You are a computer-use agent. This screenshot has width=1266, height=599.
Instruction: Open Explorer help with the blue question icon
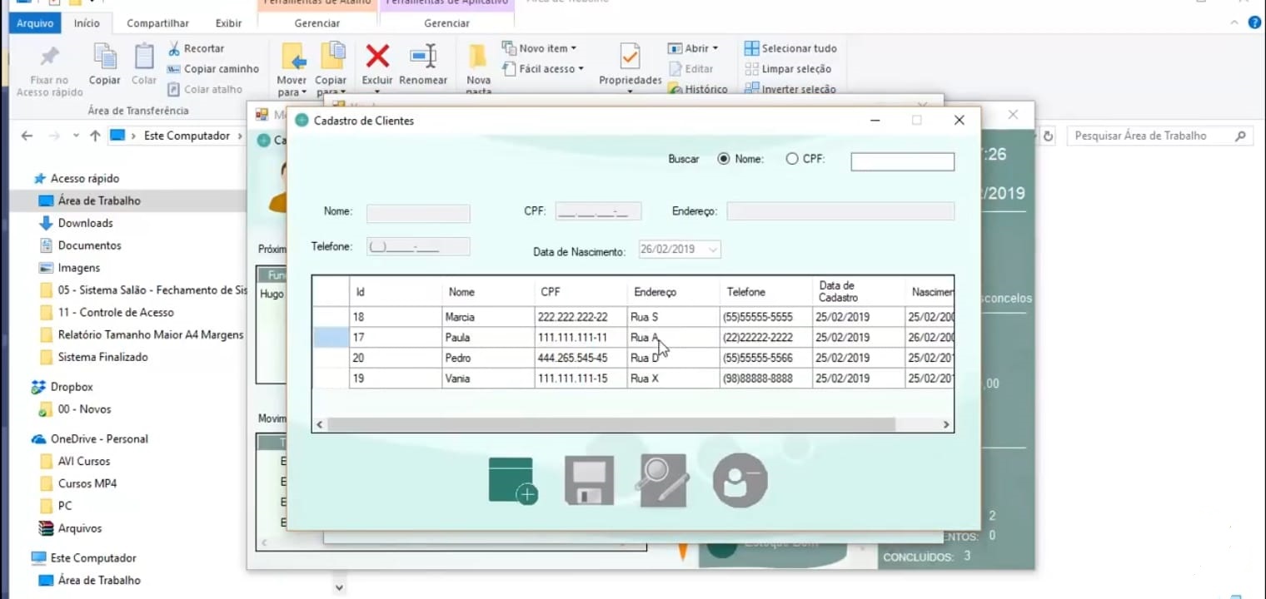click(x=1254, y=22)
